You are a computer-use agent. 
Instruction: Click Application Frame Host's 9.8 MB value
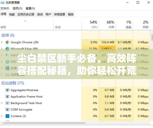(x=109, y=97)
